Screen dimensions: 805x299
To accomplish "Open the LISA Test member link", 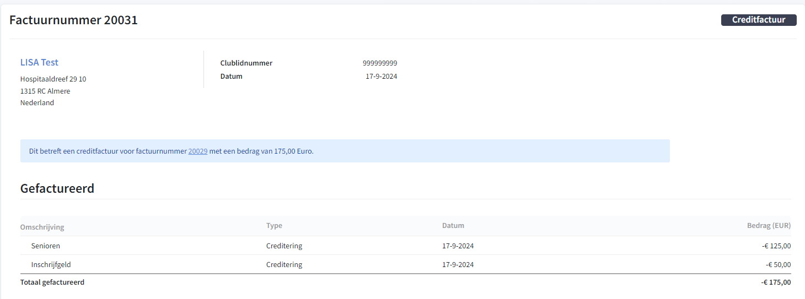I will (x=39, y=62).
